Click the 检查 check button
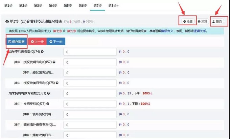The image size is (230, 139). 188,21
